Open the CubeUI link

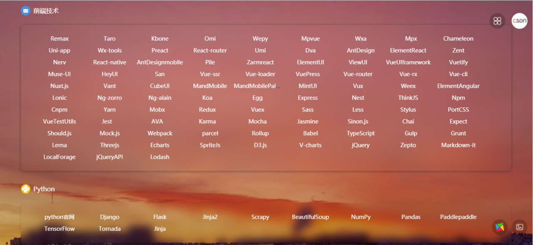[x=160, y=86]
